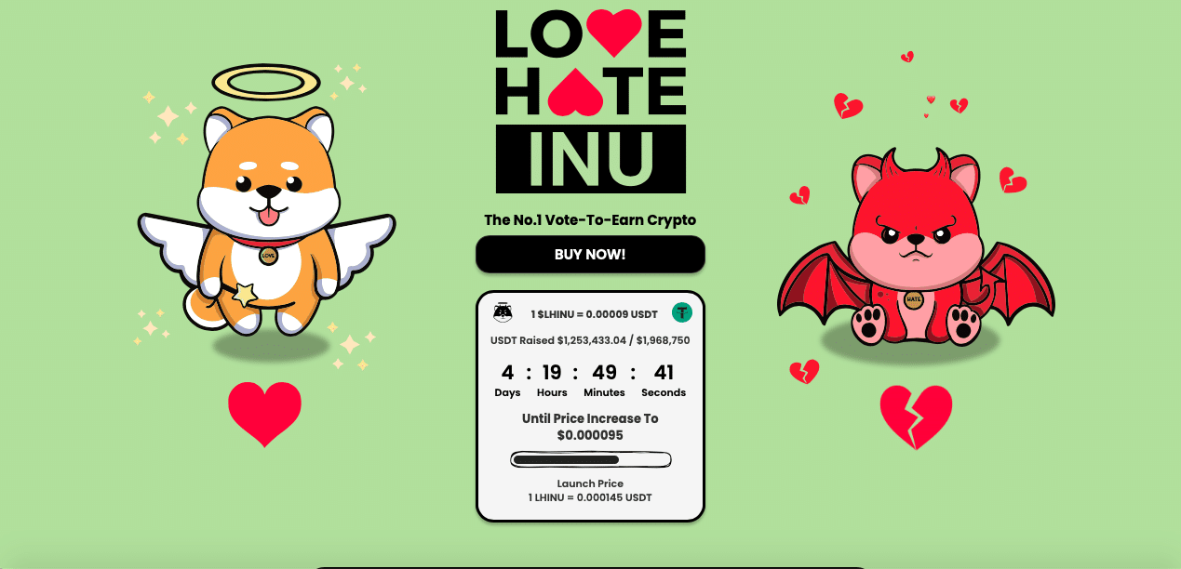
Task: Click the large red heart below angel dog
Action: pyautogui.click(x=265, y=414)
